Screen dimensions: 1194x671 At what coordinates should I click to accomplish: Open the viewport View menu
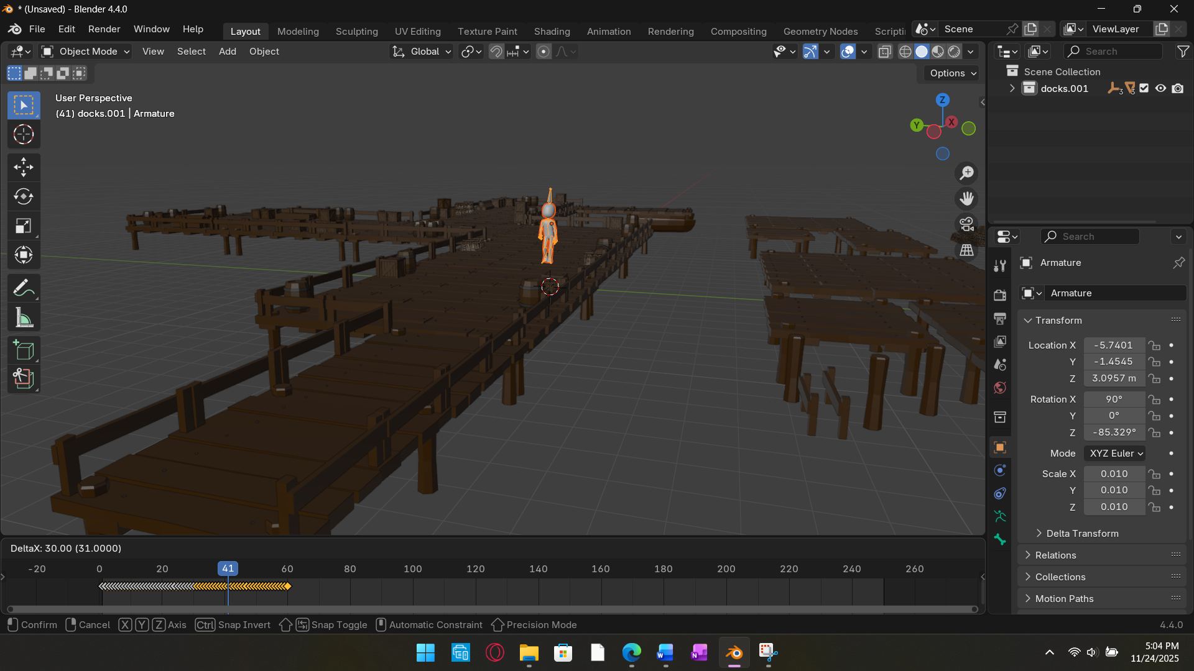coord(153,52)
